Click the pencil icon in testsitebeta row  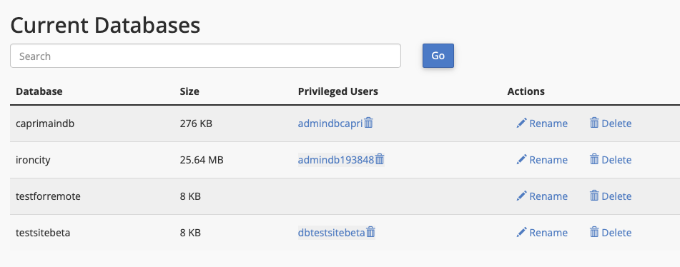click(521, 233)
